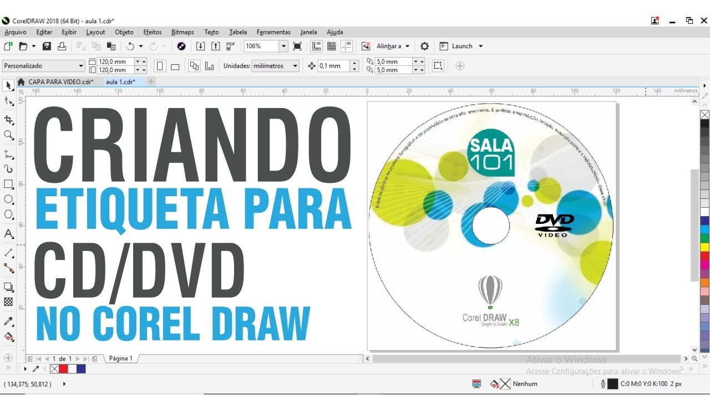Choose red swatch in document palette

point(63,369)
